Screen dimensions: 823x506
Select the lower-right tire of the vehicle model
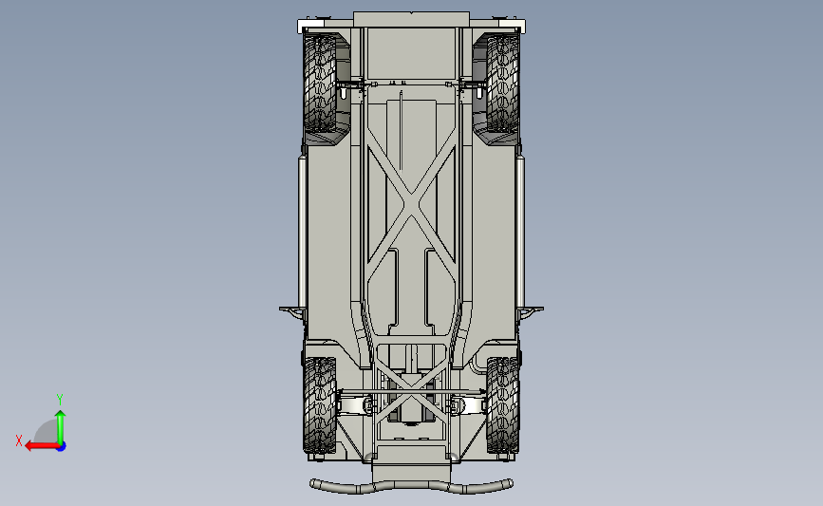pos(503,404)
